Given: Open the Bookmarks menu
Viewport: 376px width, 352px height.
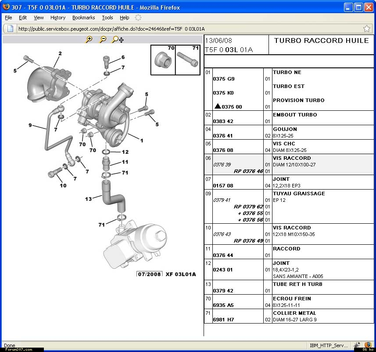Looking at the screenshot, I should click(83, 18).
